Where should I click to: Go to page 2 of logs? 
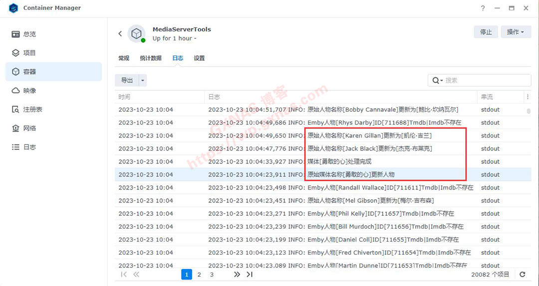point(199,275)
